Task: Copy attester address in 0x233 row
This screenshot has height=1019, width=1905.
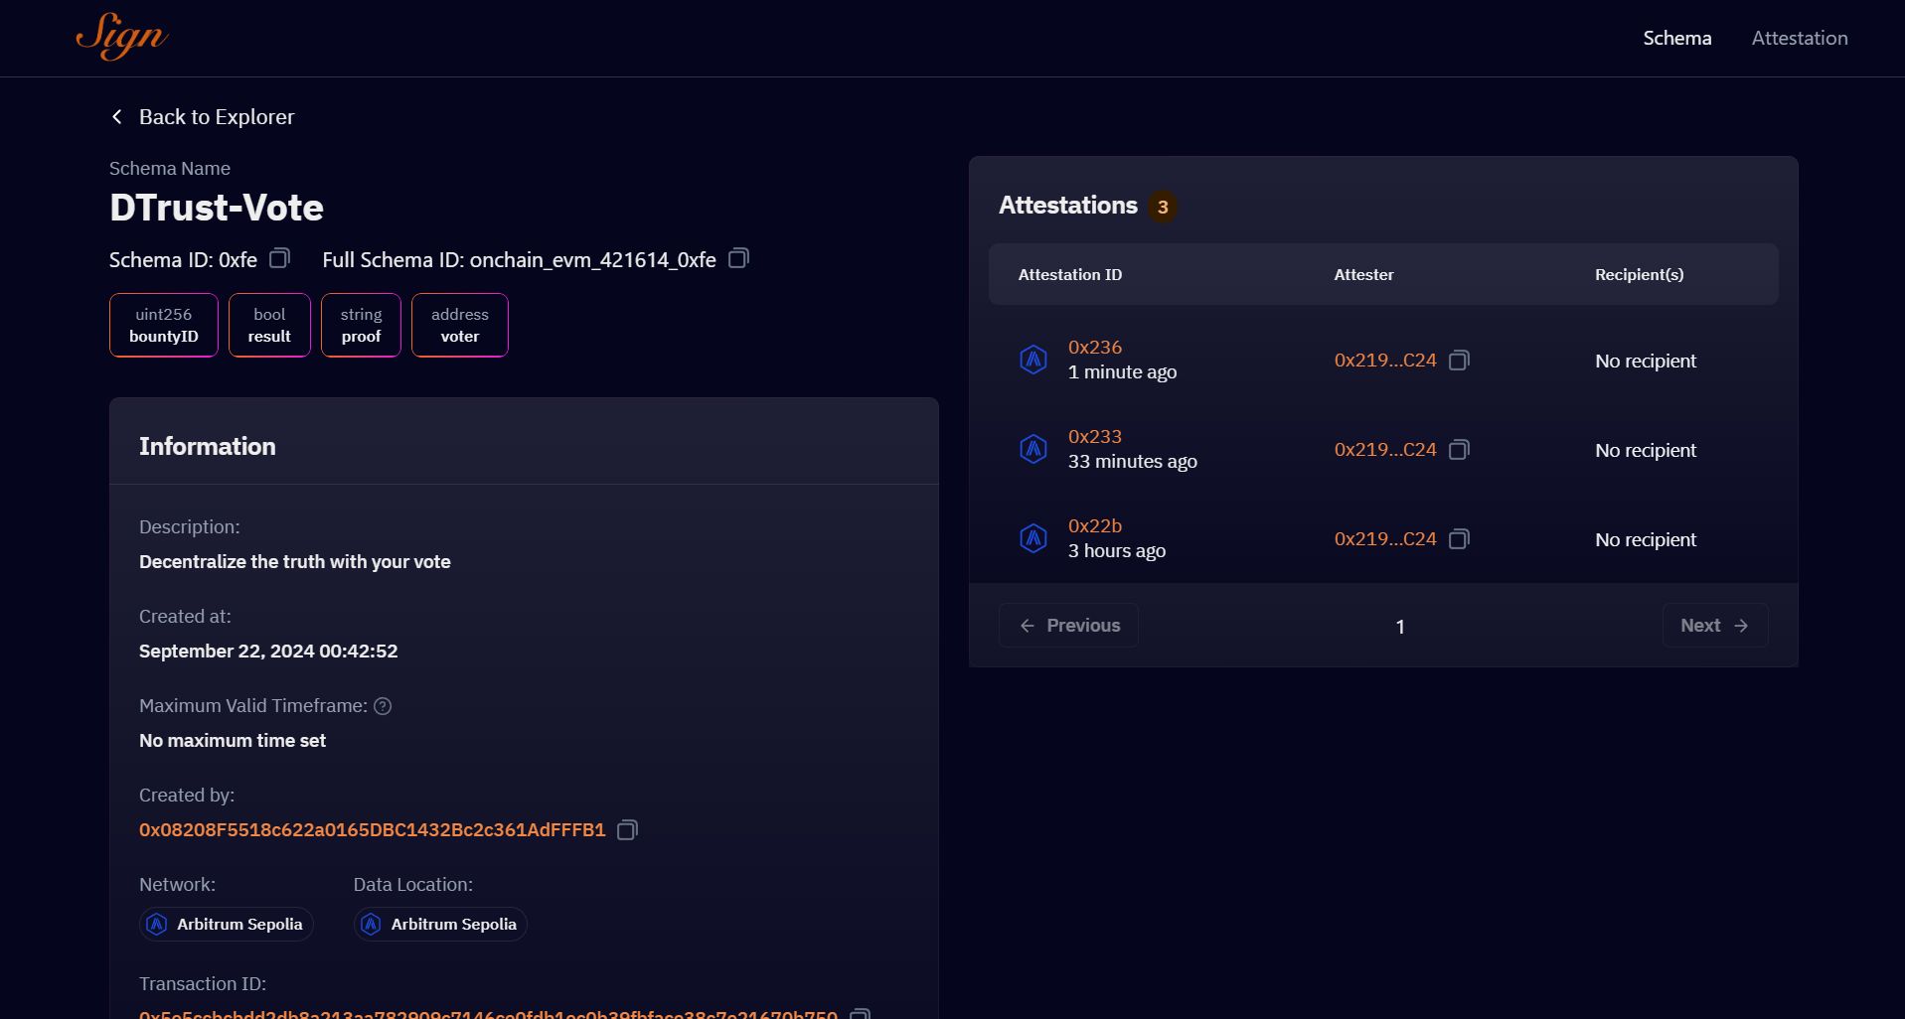Action: coord(1459,450)
